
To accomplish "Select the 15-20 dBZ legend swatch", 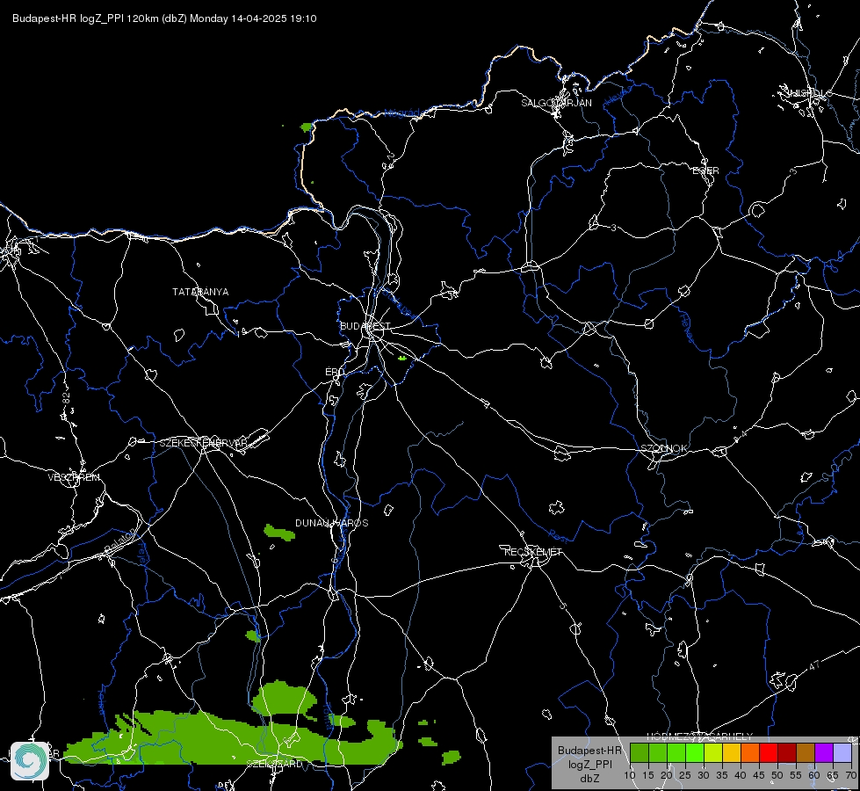I will point(658,753).
